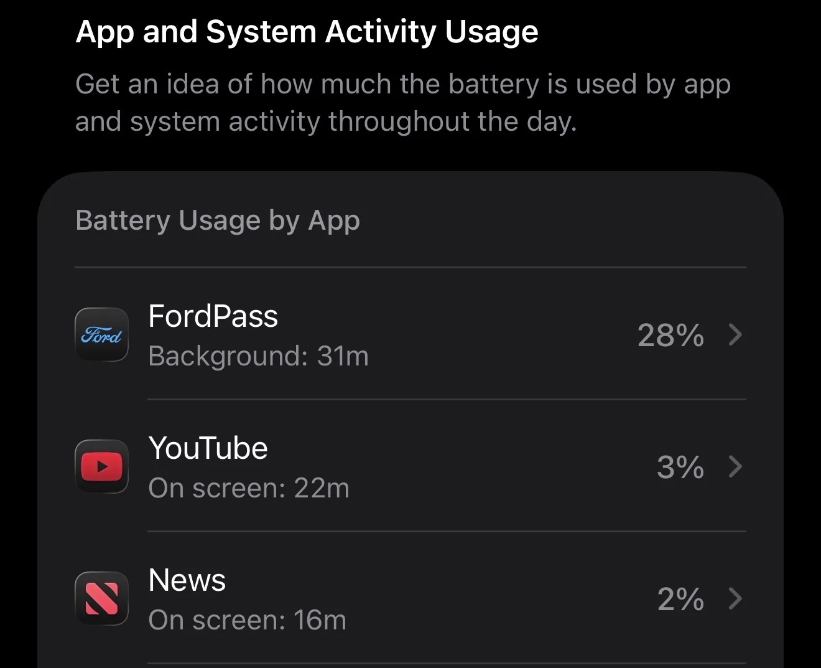Tap the 28% FordPass battery figure
Screen dimensions: 821x668
670,336
